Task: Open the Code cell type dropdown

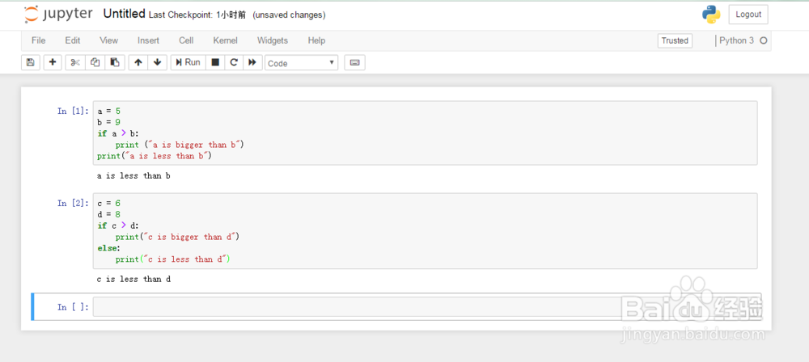Action: click(x=301, y=63)
